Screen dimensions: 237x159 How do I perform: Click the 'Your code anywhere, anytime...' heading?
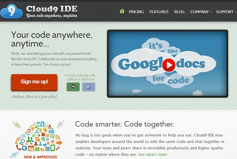click(52, 39)
